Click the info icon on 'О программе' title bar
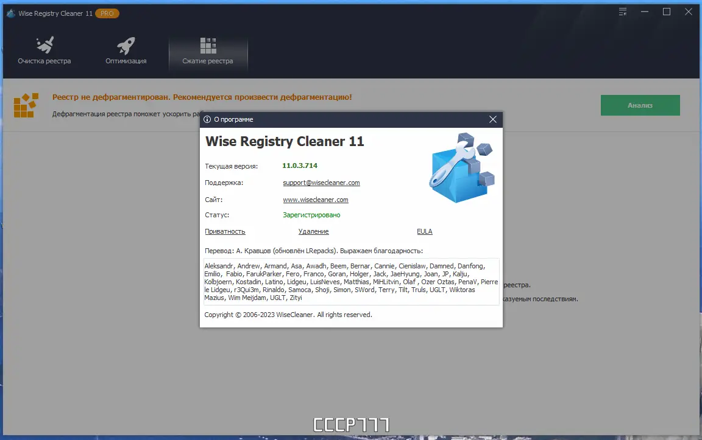Image resolution: width=702 pixels, height=440 pixels. [208, 119]
